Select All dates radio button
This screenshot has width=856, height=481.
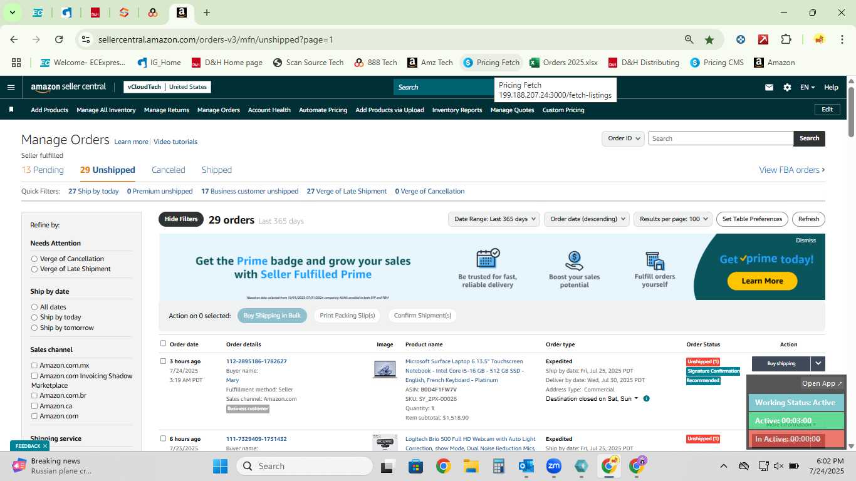click(34, 307)
